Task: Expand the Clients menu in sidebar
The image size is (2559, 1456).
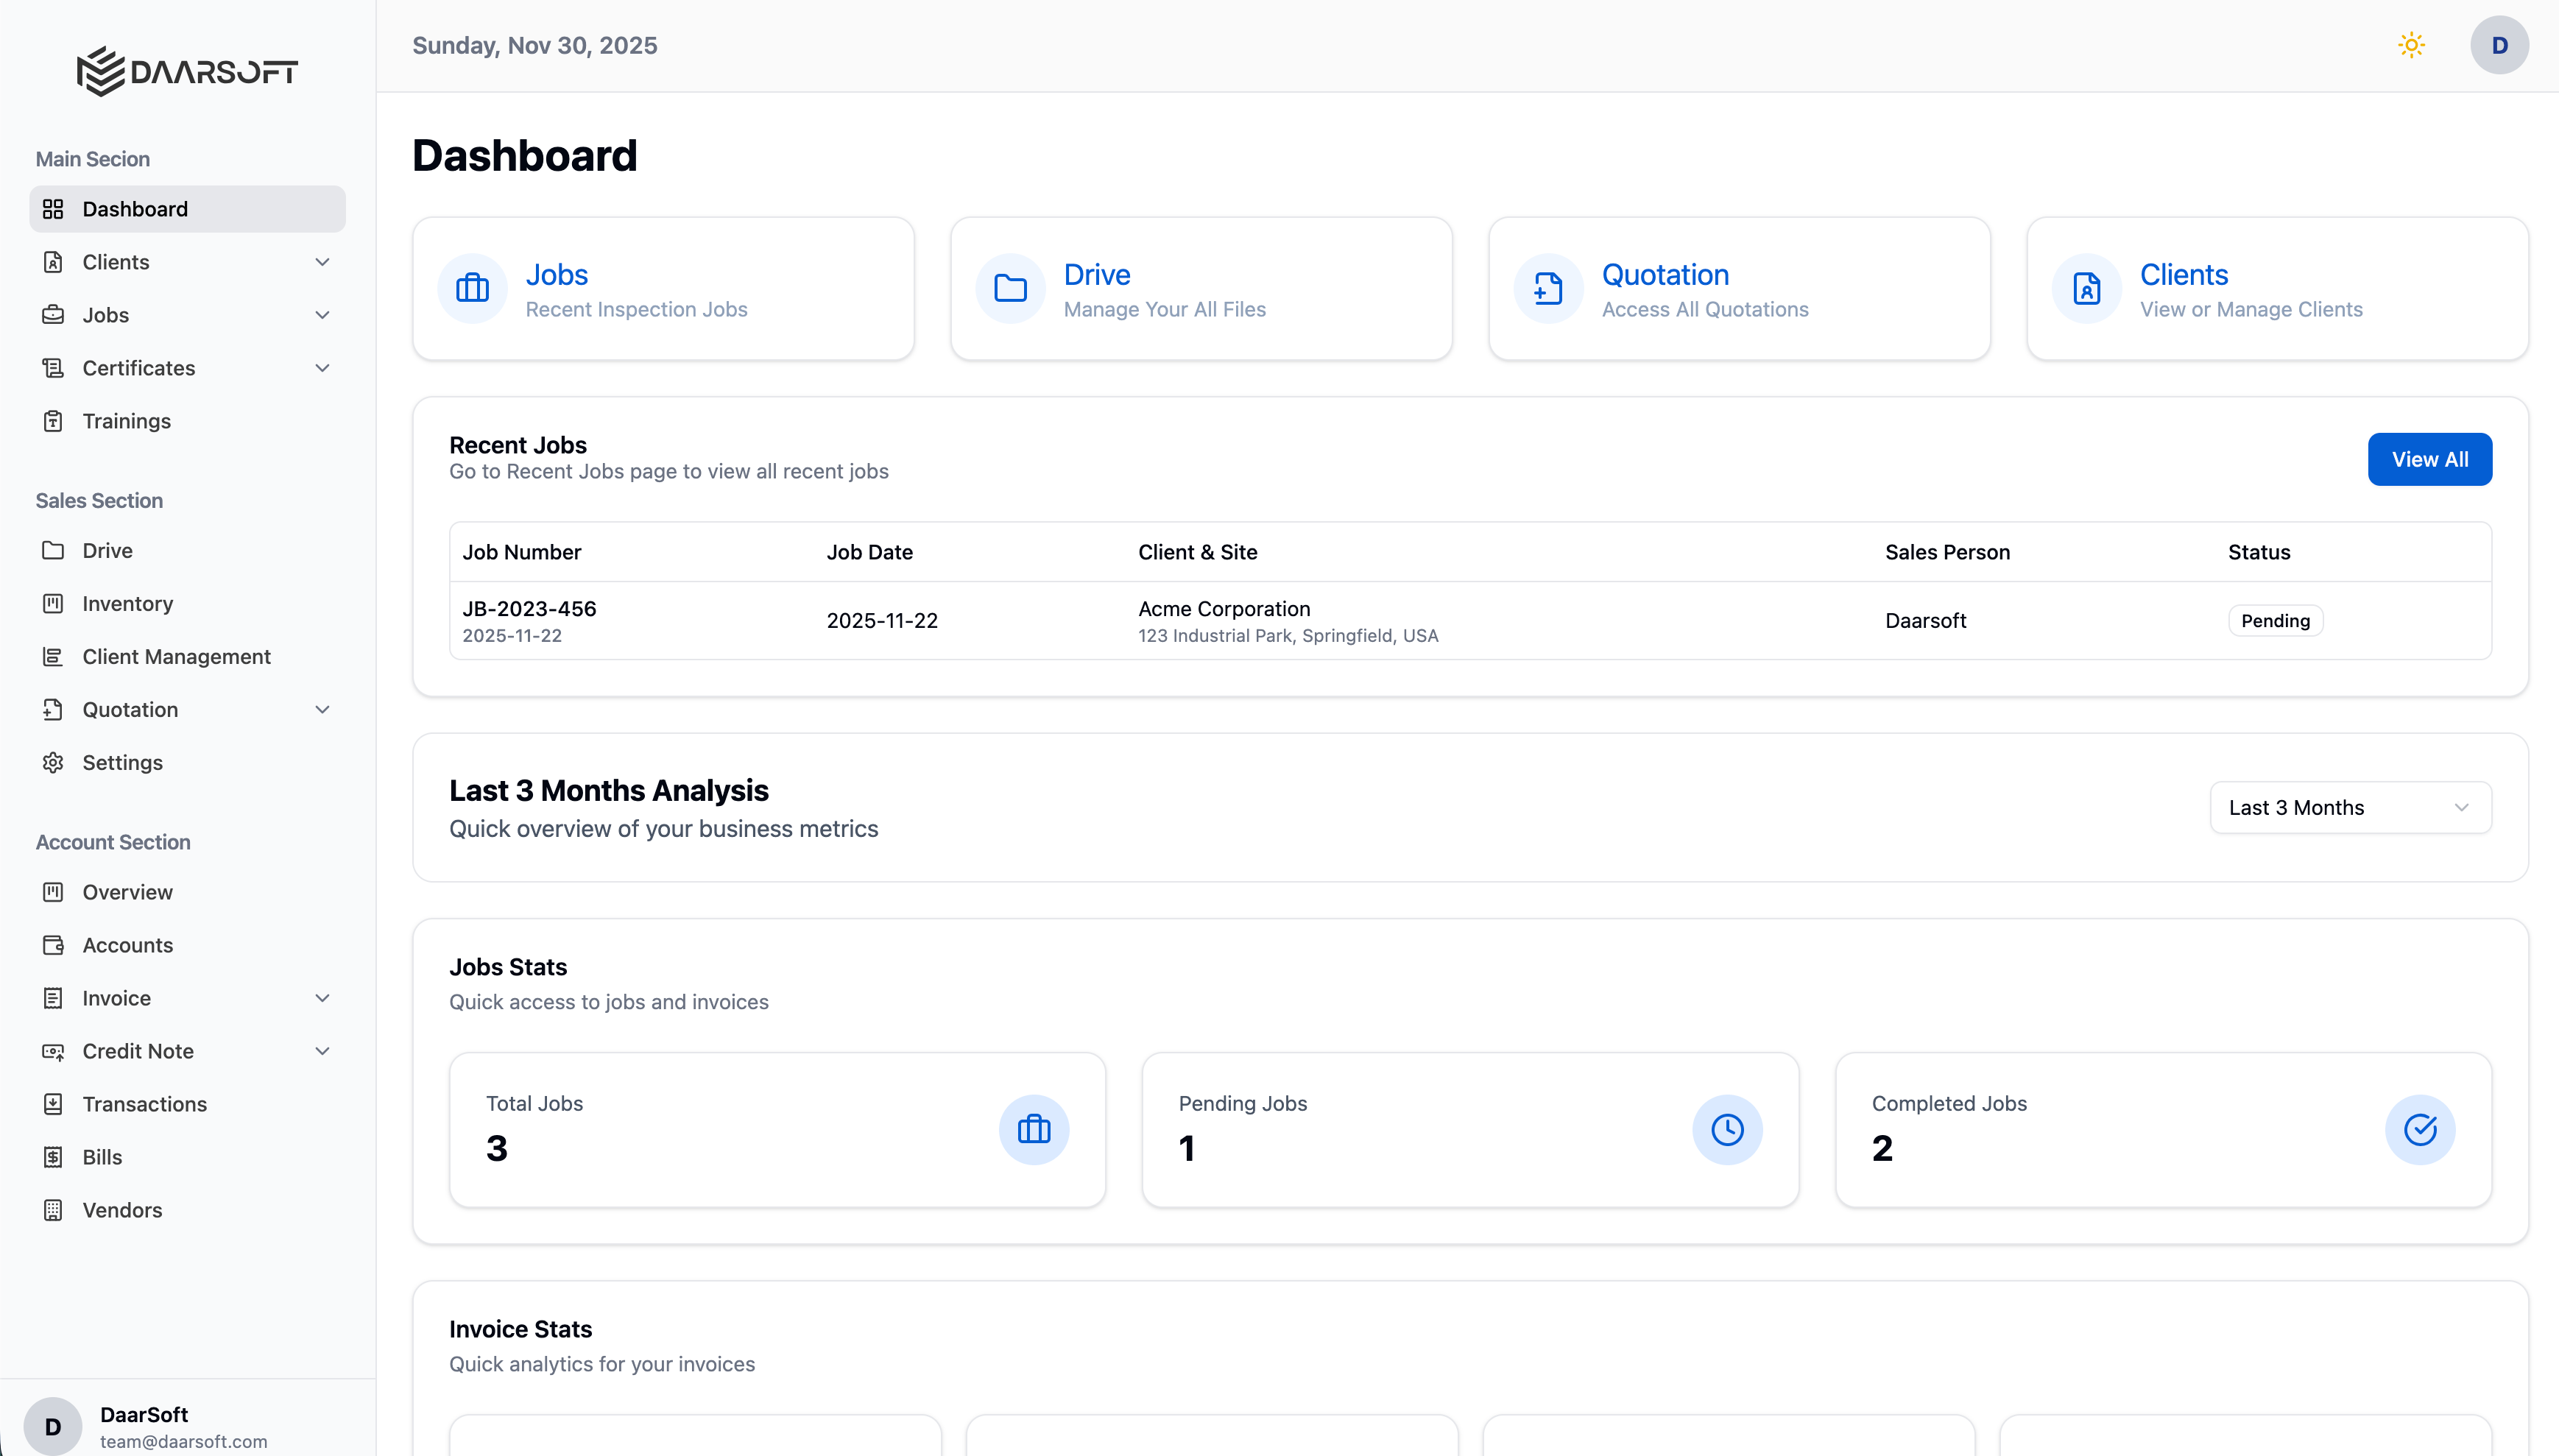Action: click(321, 261)
